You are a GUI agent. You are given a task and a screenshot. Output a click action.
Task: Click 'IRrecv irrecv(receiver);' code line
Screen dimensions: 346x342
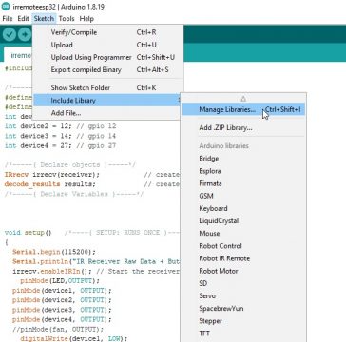pyautogui.click(x=52, y=175)
